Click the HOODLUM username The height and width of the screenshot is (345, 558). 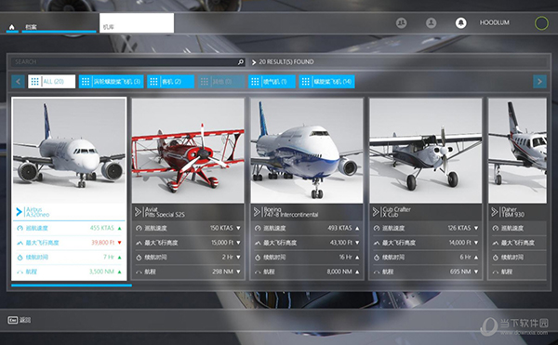495,22
